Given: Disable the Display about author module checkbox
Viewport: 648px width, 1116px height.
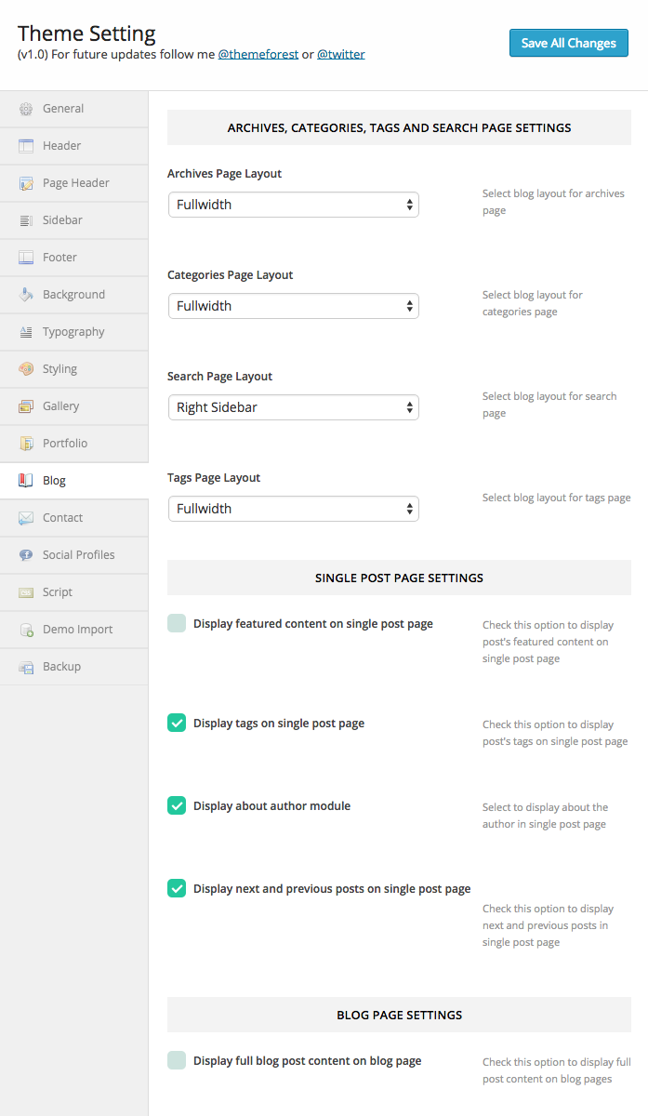Looking at the screenshot, I should [177, 805].
